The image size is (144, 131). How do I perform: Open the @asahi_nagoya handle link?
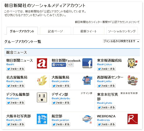click(14, 81)
